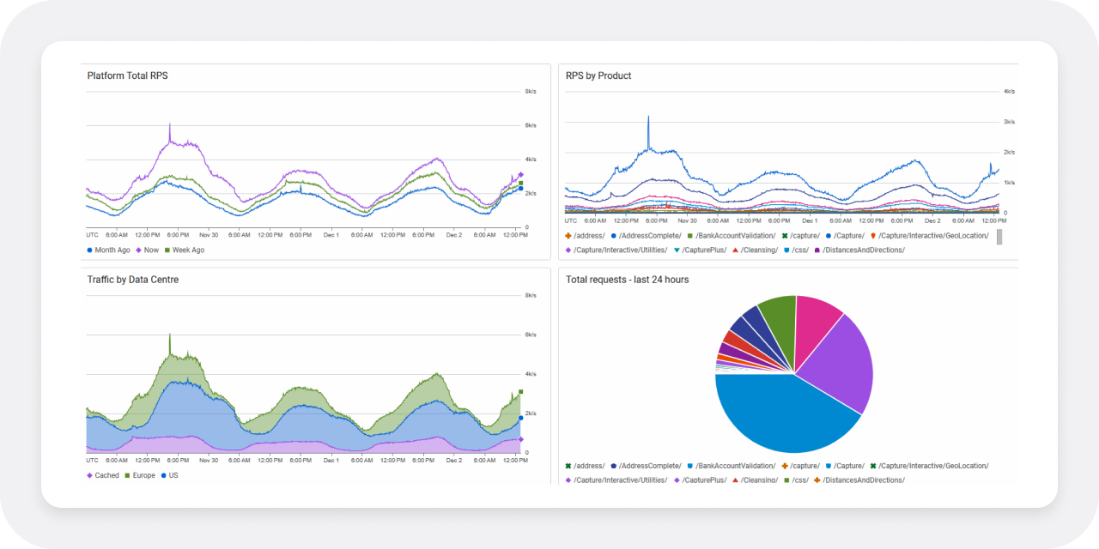Open the Traffic by Data Centre panel title
The height and width of the screenshot is (549, 1099).
click(132, 280)
